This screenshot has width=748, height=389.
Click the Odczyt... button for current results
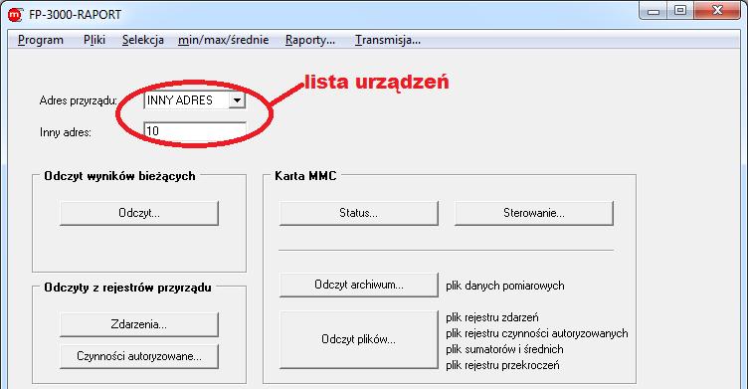coord(139,213)
